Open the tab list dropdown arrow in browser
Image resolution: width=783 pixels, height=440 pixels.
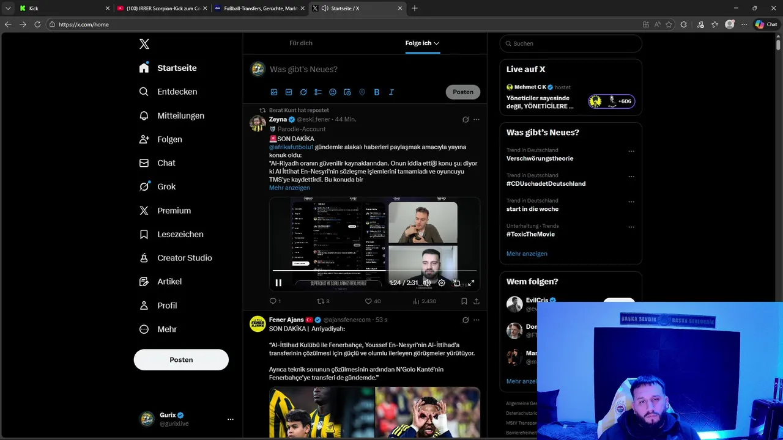(x=8, y=9)
